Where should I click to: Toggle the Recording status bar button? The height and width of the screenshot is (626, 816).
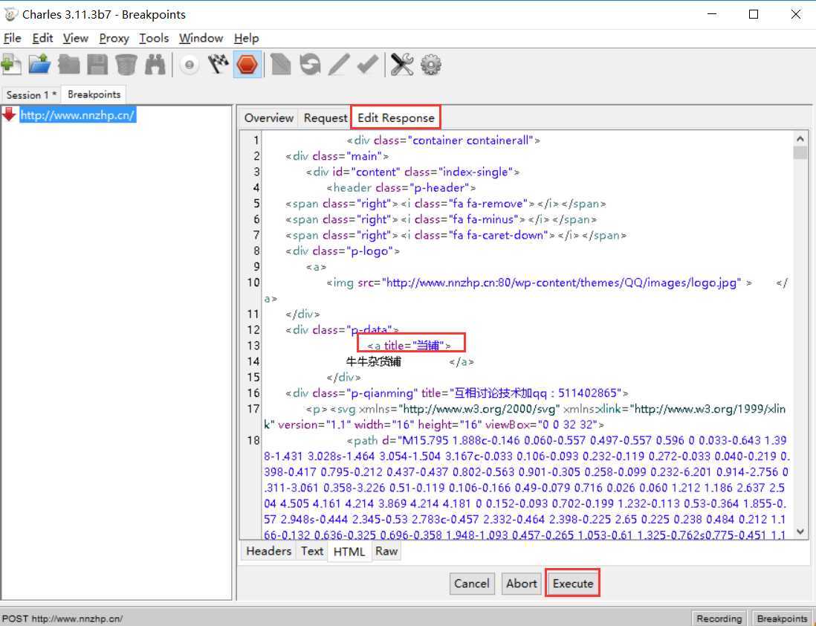(x=719, y=618)
